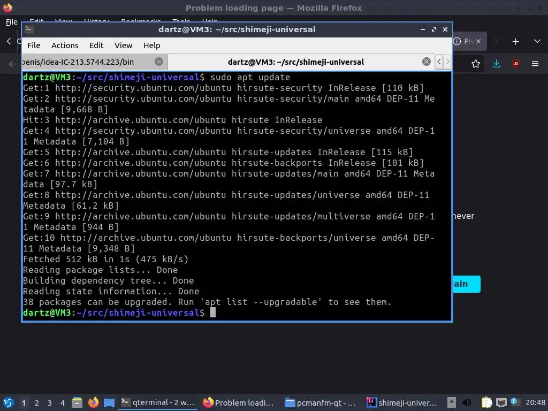Close the shimeji-universal terminal tab

click(427, 62)
